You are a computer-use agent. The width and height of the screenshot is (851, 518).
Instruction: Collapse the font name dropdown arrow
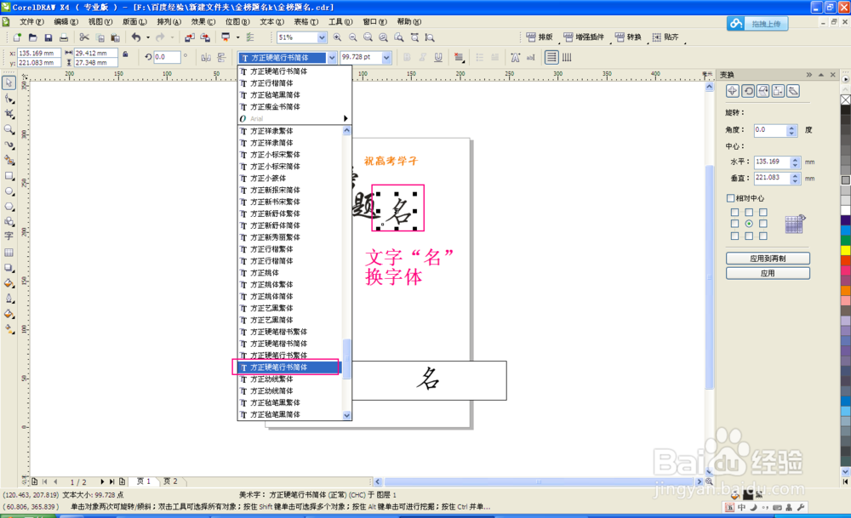pyautogui.click(x=332, y=58)
